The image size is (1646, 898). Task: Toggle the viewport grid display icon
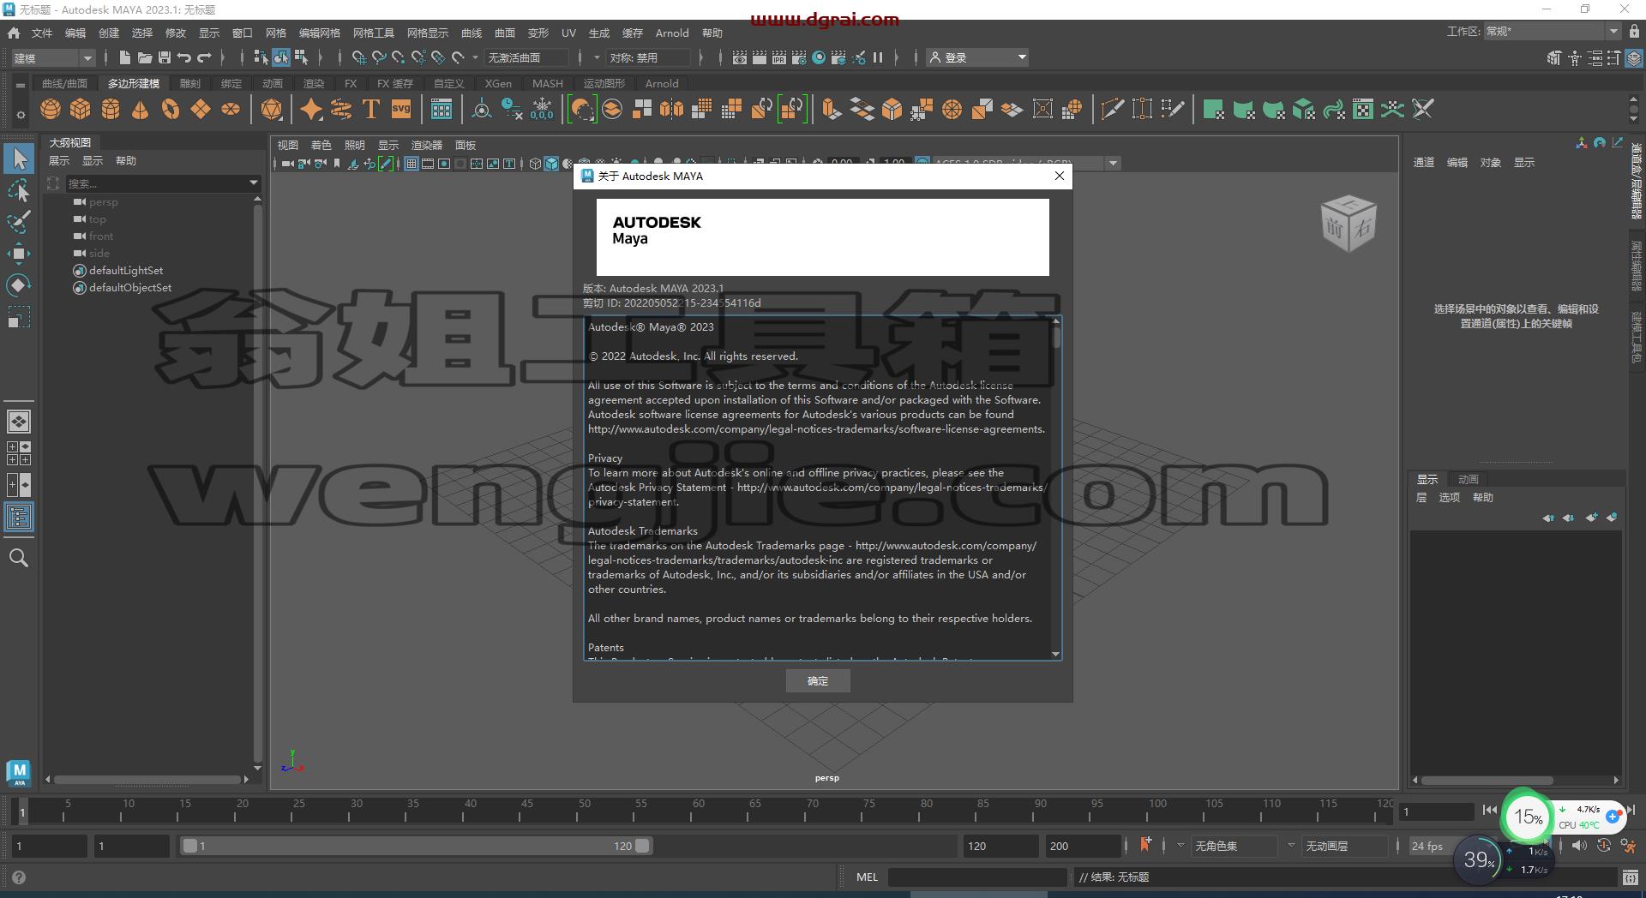point(411,164)
